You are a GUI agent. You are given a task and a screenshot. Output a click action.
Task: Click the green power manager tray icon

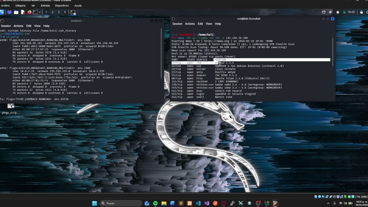click(x=344, y=12)
